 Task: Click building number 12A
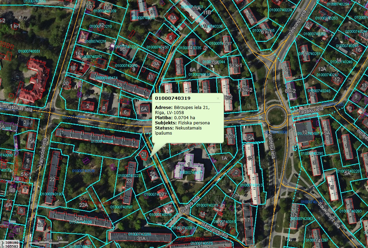[x=322, y=69]
